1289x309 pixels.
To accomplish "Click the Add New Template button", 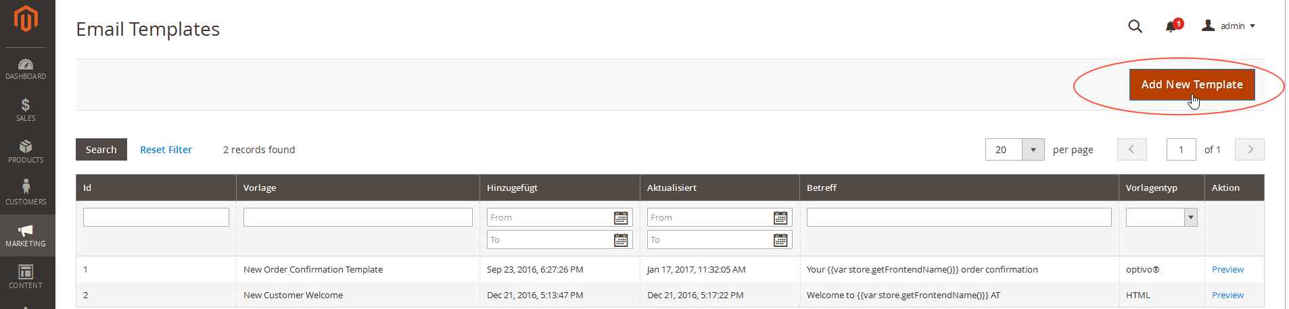I will pyautogui.click(x=1192, y=84).
